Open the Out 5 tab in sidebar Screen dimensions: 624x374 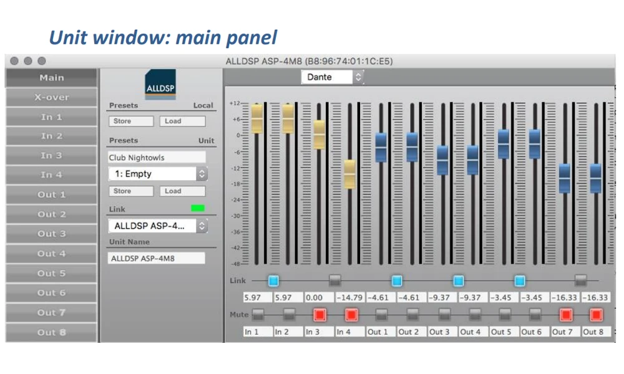51,274
